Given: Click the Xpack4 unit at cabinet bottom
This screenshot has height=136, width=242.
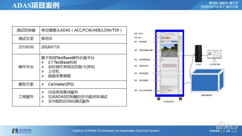Looking at the screenshot, I should [x=170, y=90].
